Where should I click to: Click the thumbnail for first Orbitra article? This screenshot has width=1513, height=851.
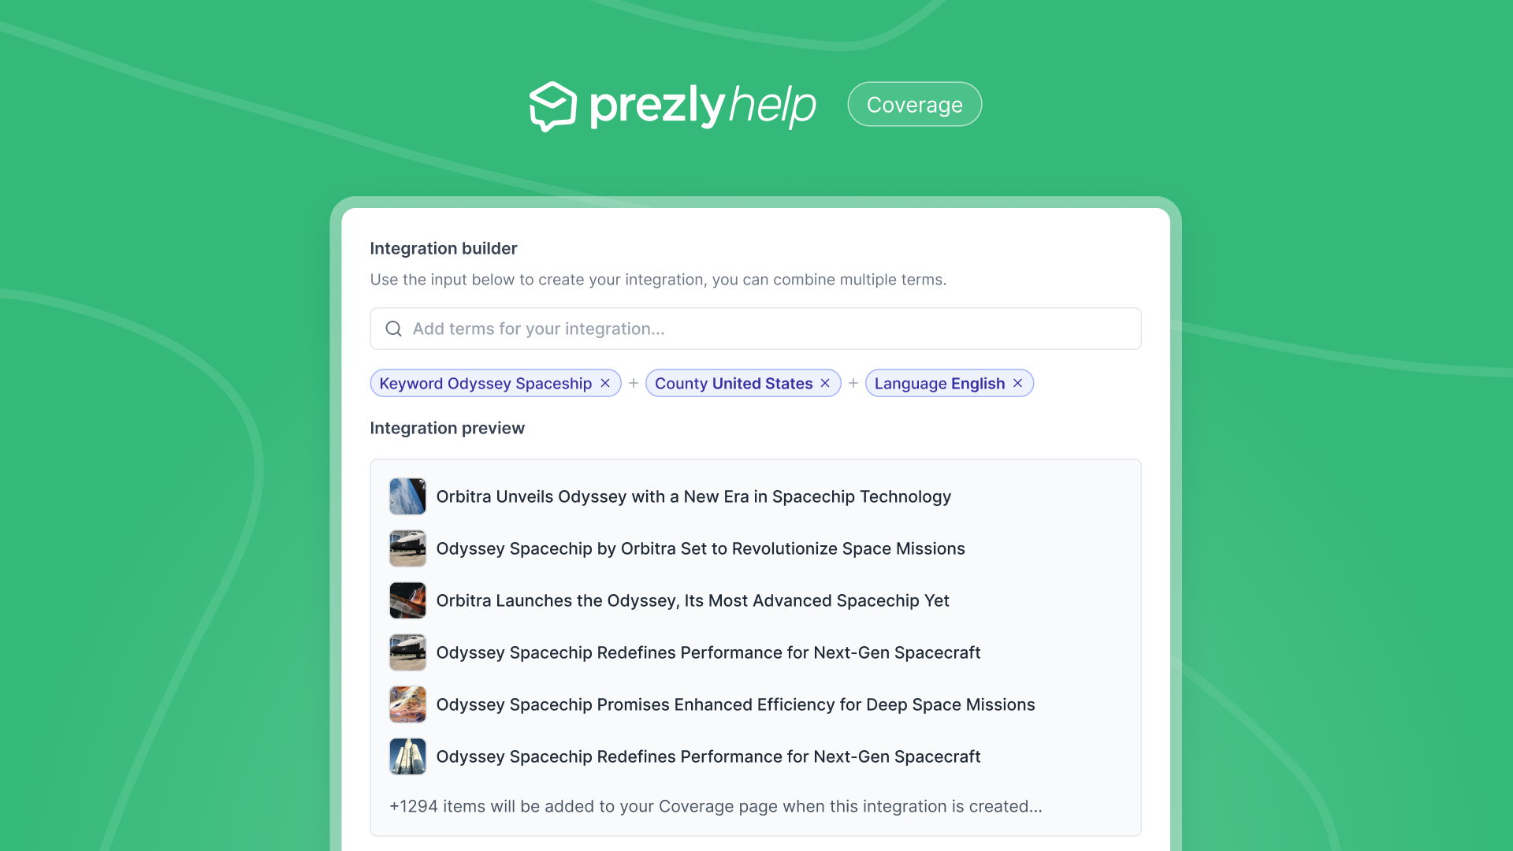407,496
